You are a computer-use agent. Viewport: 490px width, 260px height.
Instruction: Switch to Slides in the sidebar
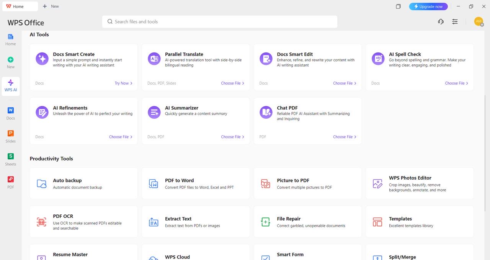[11, 136]
